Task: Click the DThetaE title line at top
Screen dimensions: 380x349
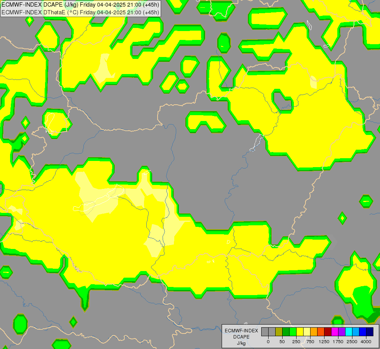Action: pyautogui.click(x=80, y=12)
